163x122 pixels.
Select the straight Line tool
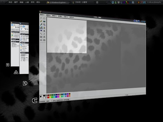tap(41, 34)
